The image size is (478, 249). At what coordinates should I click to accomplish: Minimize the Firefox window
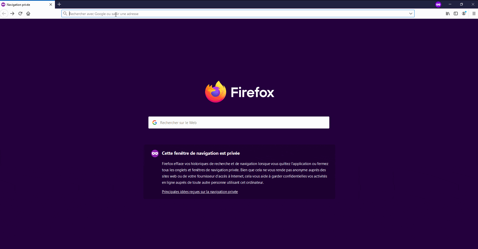coord(450,4)
